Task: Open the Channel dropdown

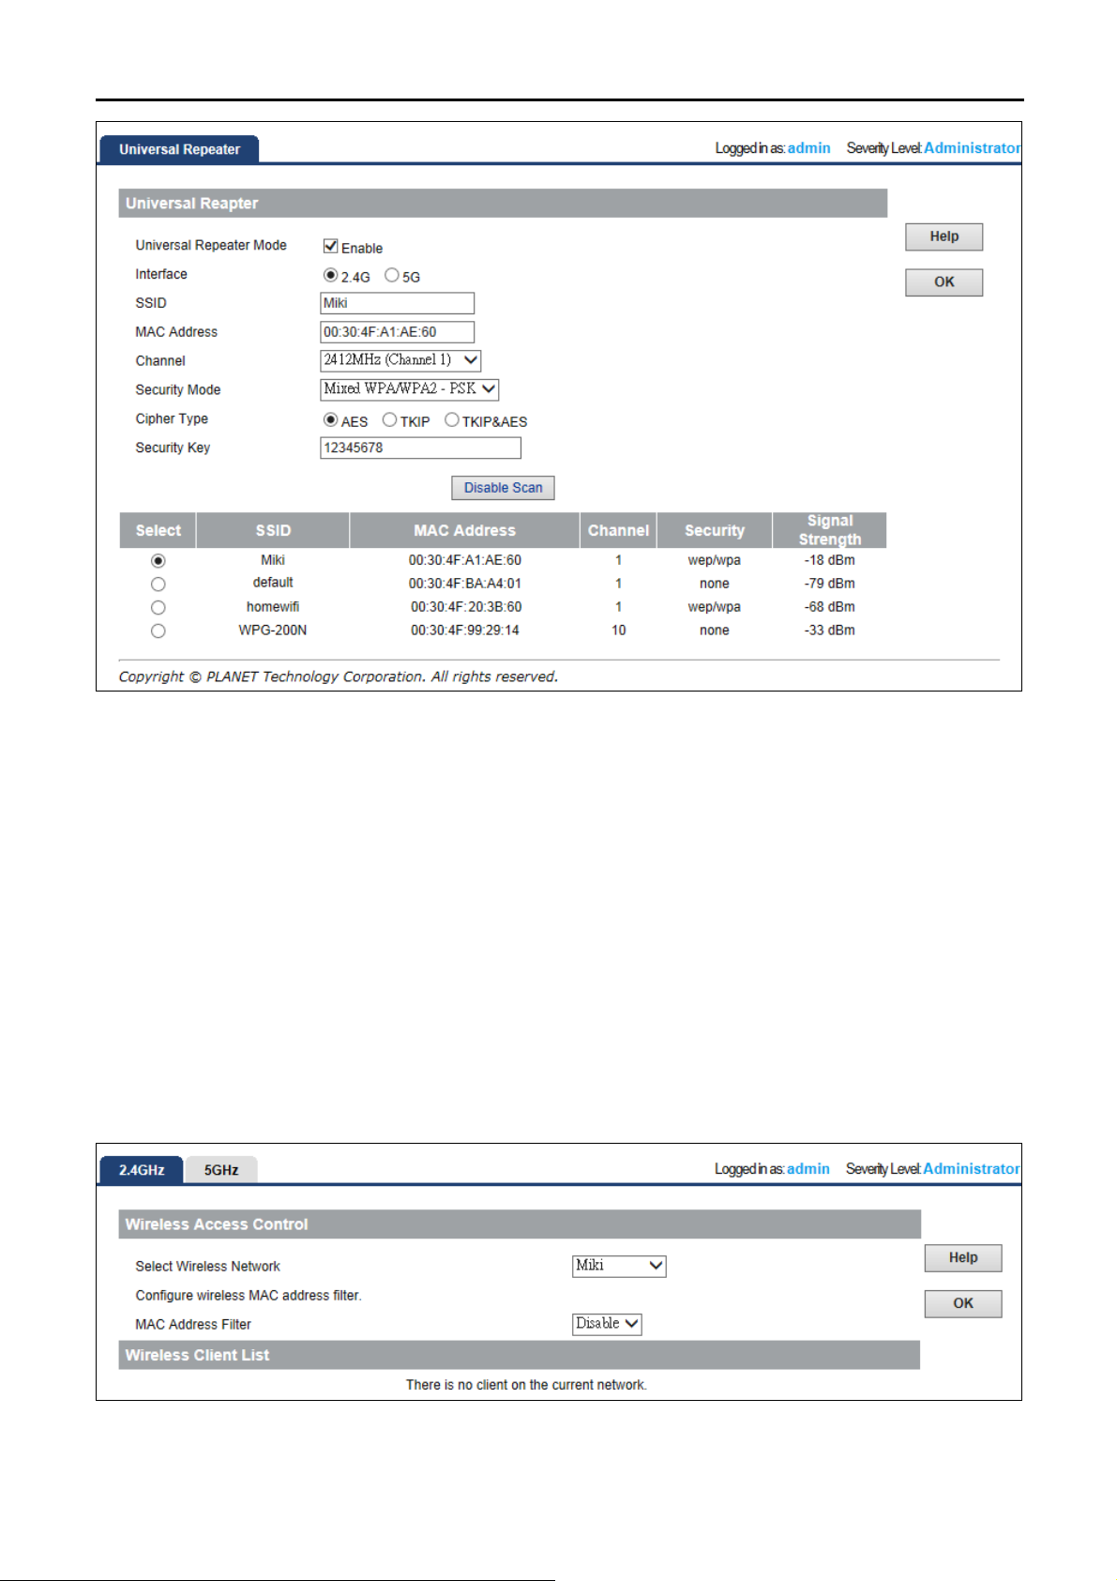Action: (x=400, y=360)
